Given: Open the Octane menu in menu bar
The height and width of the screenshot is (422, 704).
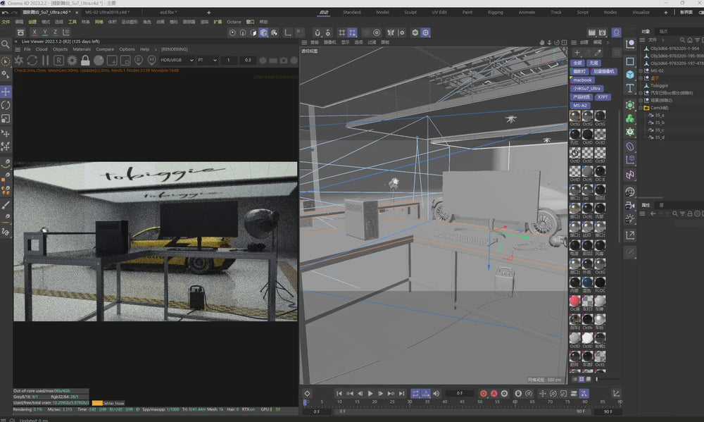Looking at the screenshot, I should tap(233, 22).
